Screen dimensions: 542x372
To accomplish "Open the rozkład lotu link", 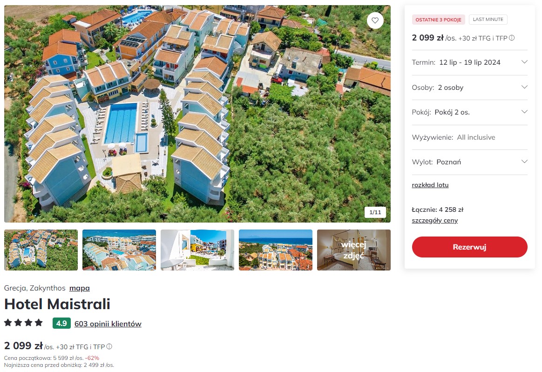I will [x=430, y=185].
